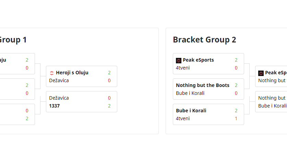
Task: Click Dežavica in the match against 1337
Action: pyautogui.click(x=59, y=98)
